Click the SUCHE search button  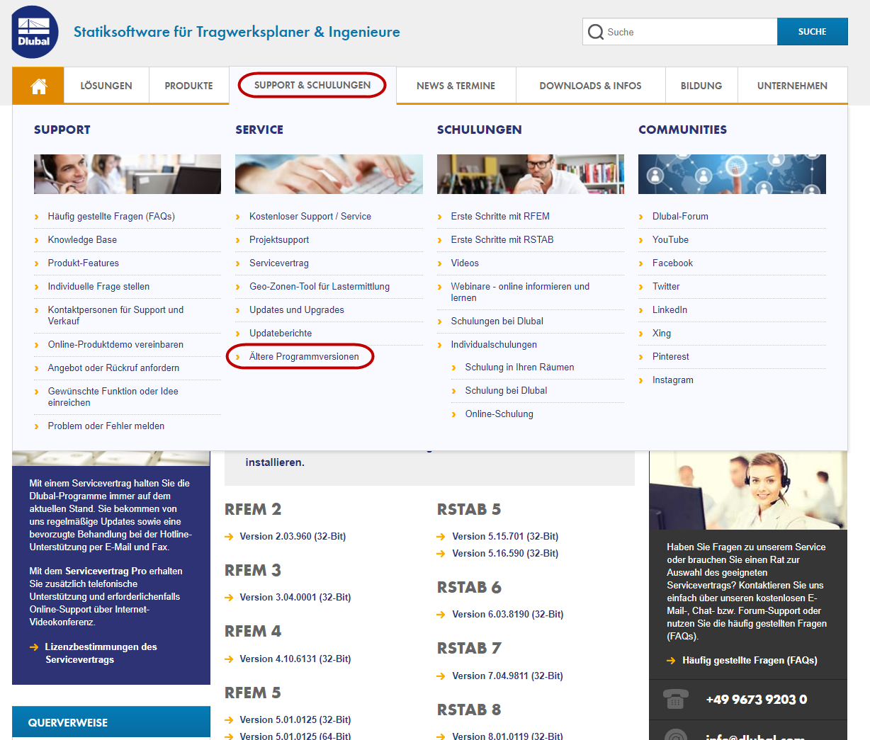point(812,31)
